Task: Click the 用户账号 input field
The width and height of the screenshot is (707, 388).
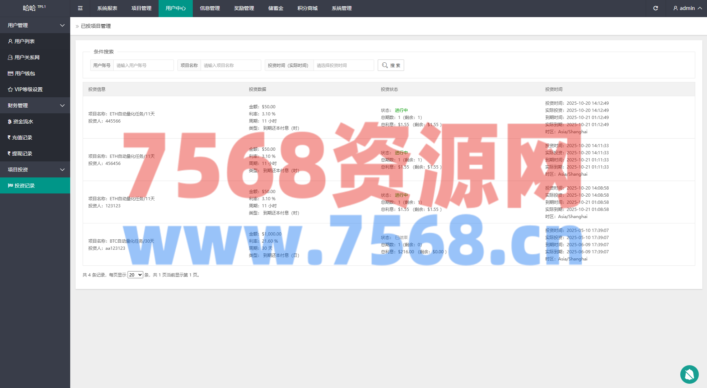Action: pyautogui.click(x=143, y=65)
